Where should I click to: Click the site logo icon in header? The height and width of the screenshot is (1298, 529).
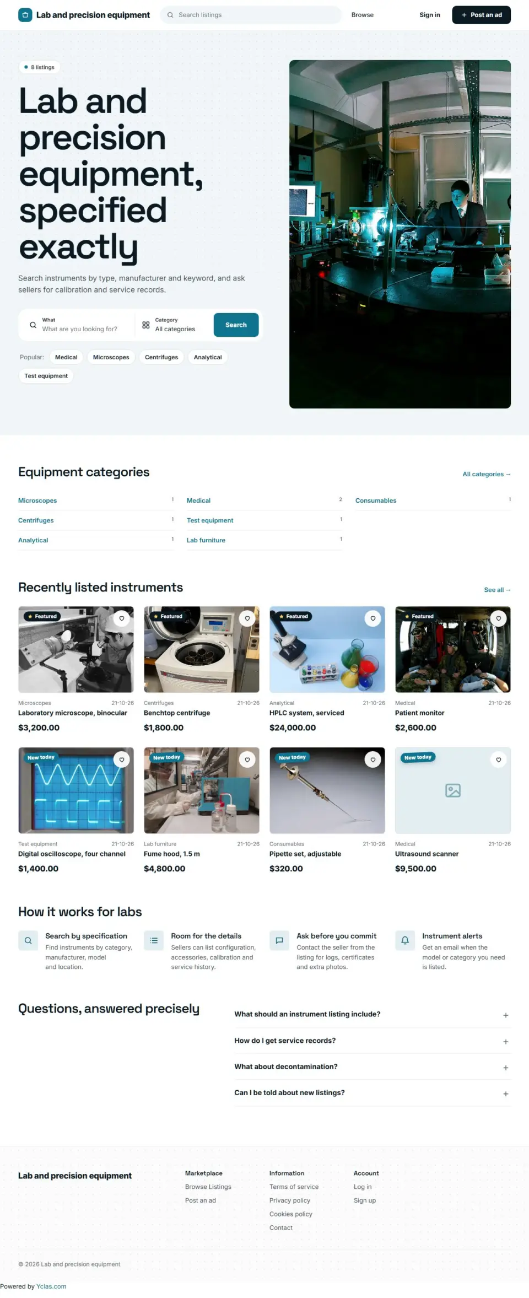pos(25,15)
